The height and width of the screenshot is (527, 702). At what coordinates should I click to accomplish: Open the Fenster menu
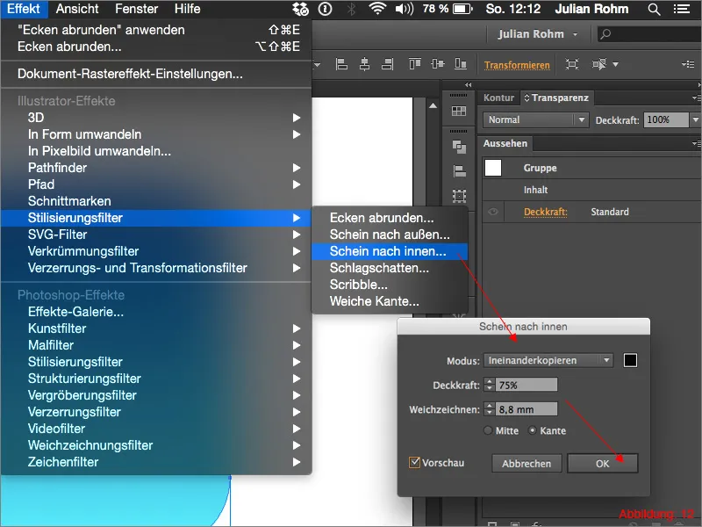pyautogui.click(x=136, y=9)
